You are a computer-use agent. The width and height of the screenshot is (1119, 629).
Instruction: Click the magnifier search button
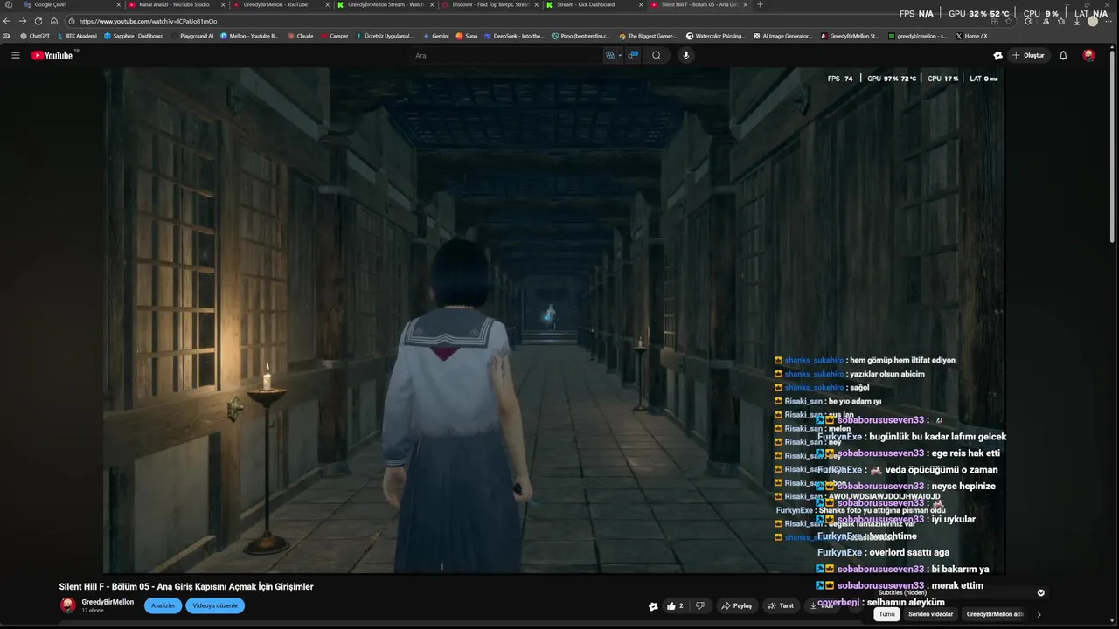pyautogui.click(x=656, y=55)
